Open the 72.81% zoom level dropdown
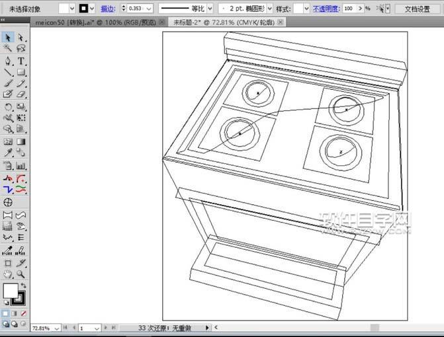 point(57,328)
